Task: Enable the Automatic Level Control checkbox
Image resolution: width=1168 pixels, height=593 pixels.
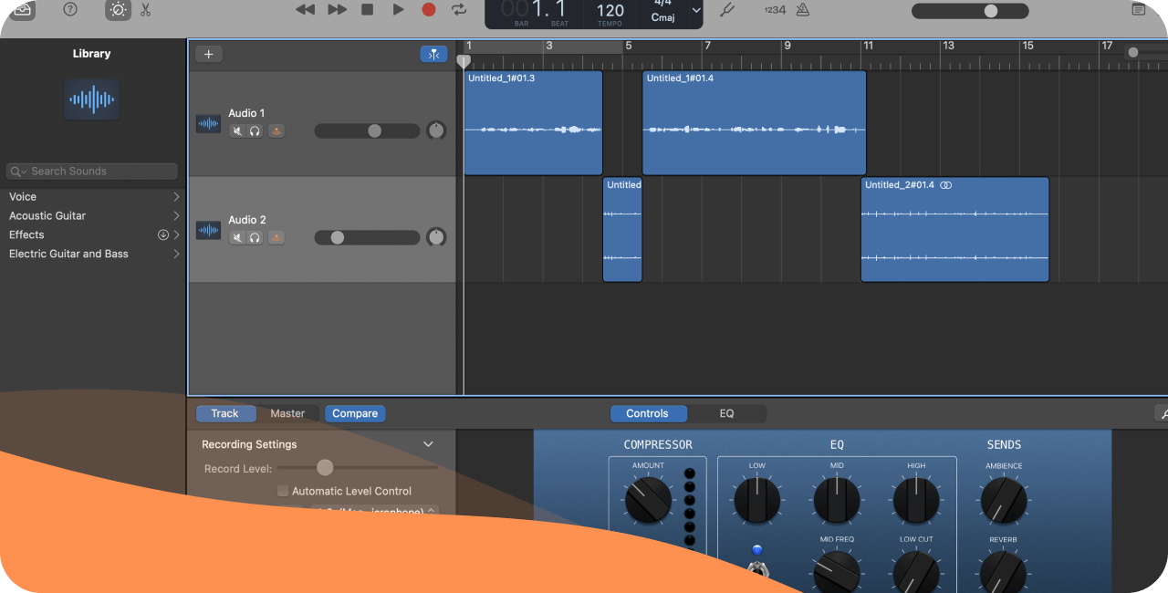Action: click(283, 491)
